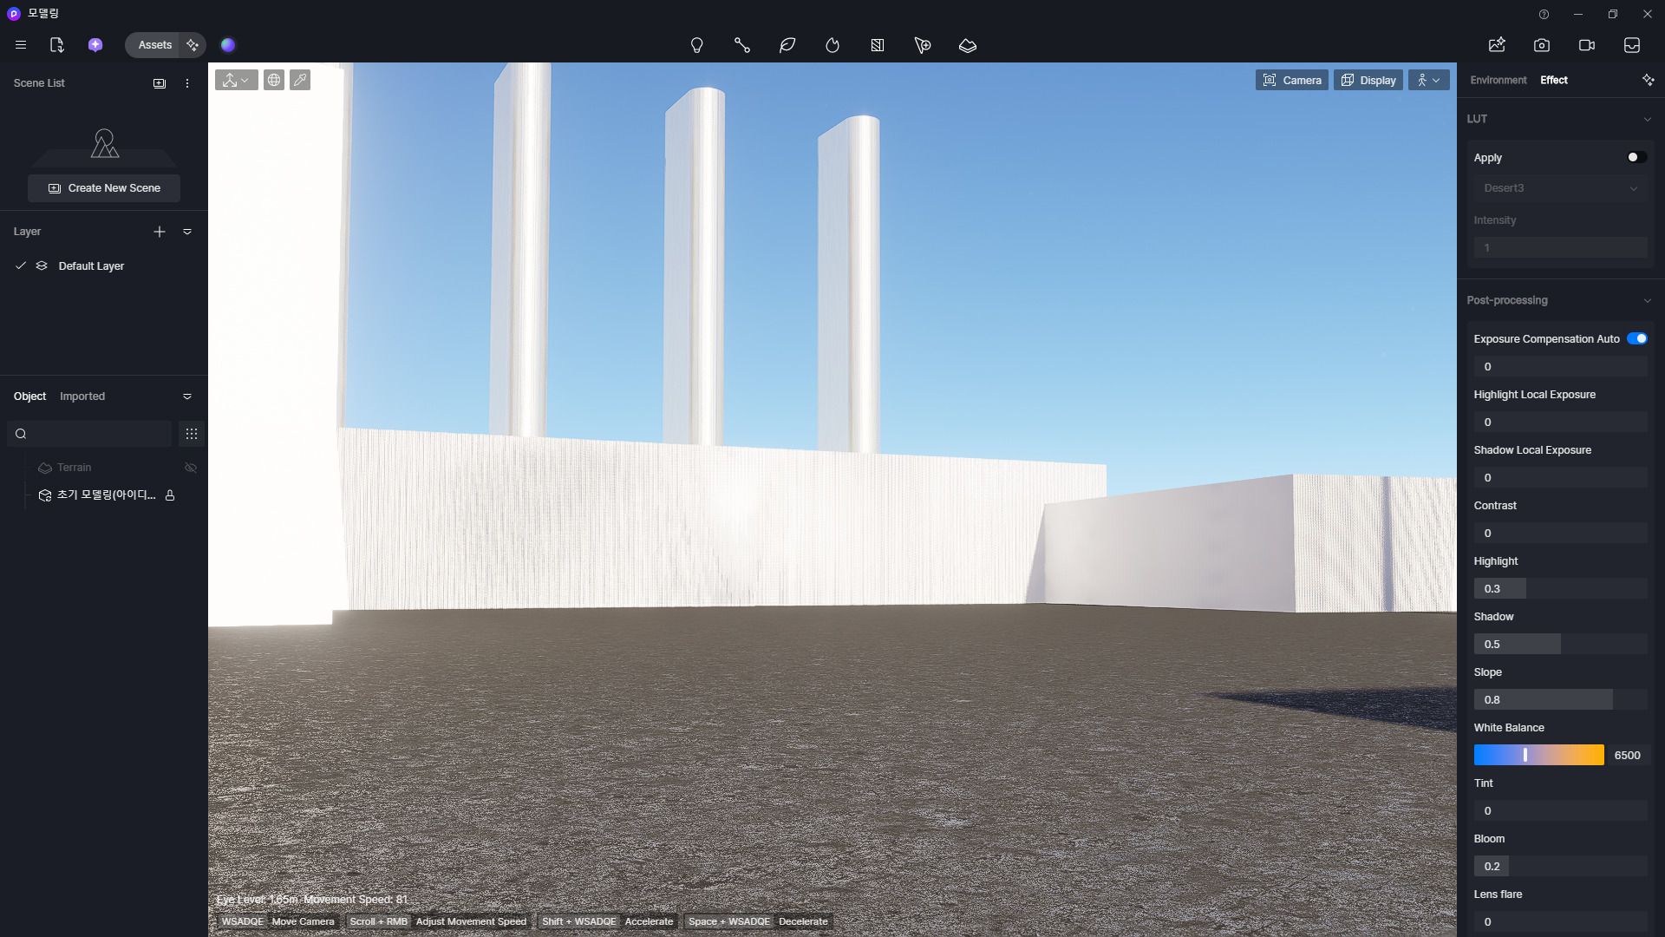The height and width of the screenshot is (937, 1665).
Task: Disable Exposure Compensation Auto toggle
Action: [x=1636, y=339]
